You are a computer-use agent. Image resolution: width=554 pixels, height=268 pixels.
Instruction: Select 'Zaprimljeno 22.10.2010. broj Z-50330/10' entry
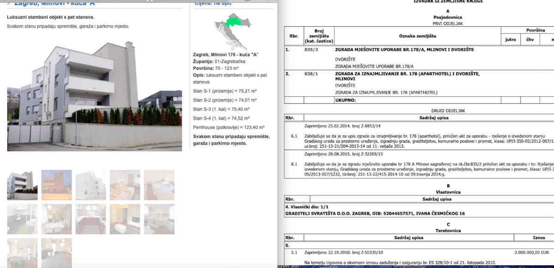point(344,252)
